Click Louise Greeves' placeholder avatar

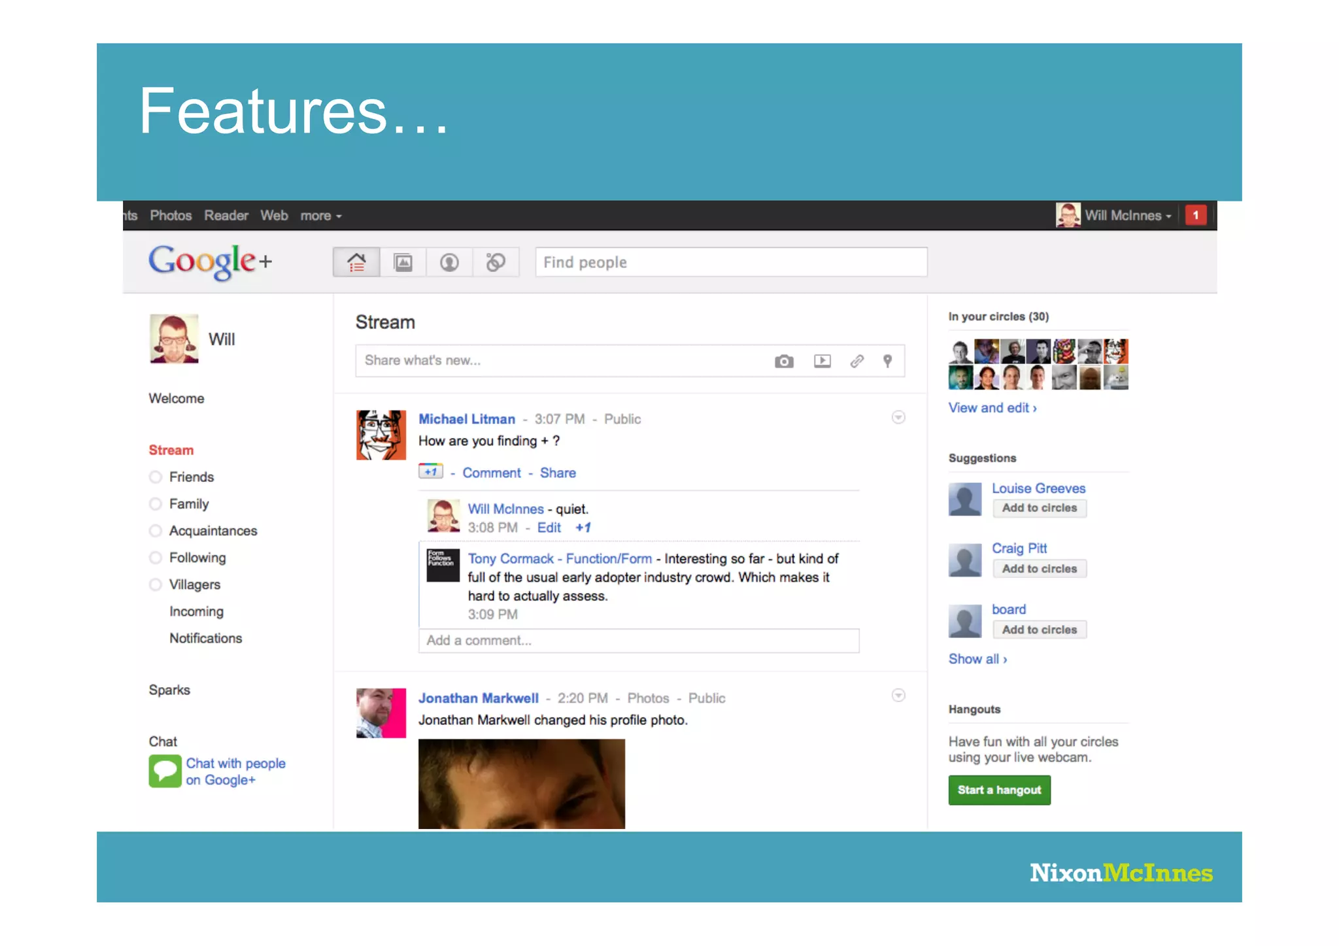pyautogui.click(x=965, y=499)
